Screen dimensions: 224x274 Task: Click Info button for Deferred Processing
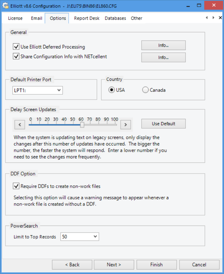[163, 46]
